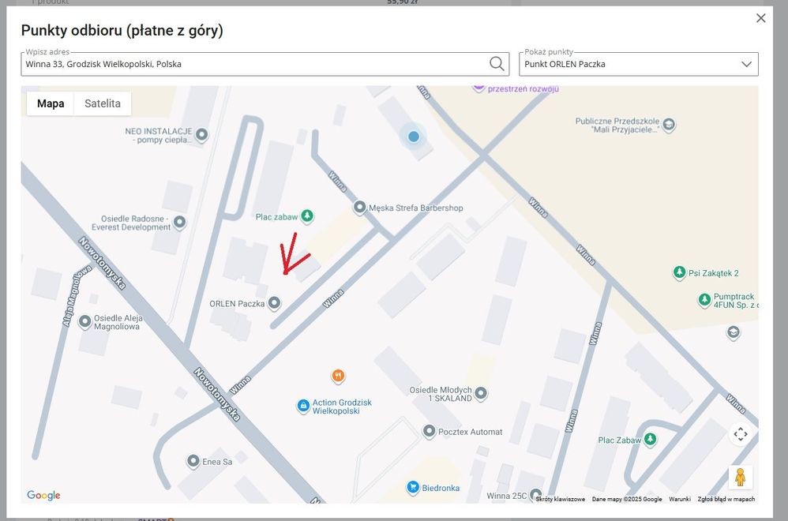788x521 pixels.
Task: Open Skróty klawiszowe keyboard shortcuts
Action: (561, 499)
